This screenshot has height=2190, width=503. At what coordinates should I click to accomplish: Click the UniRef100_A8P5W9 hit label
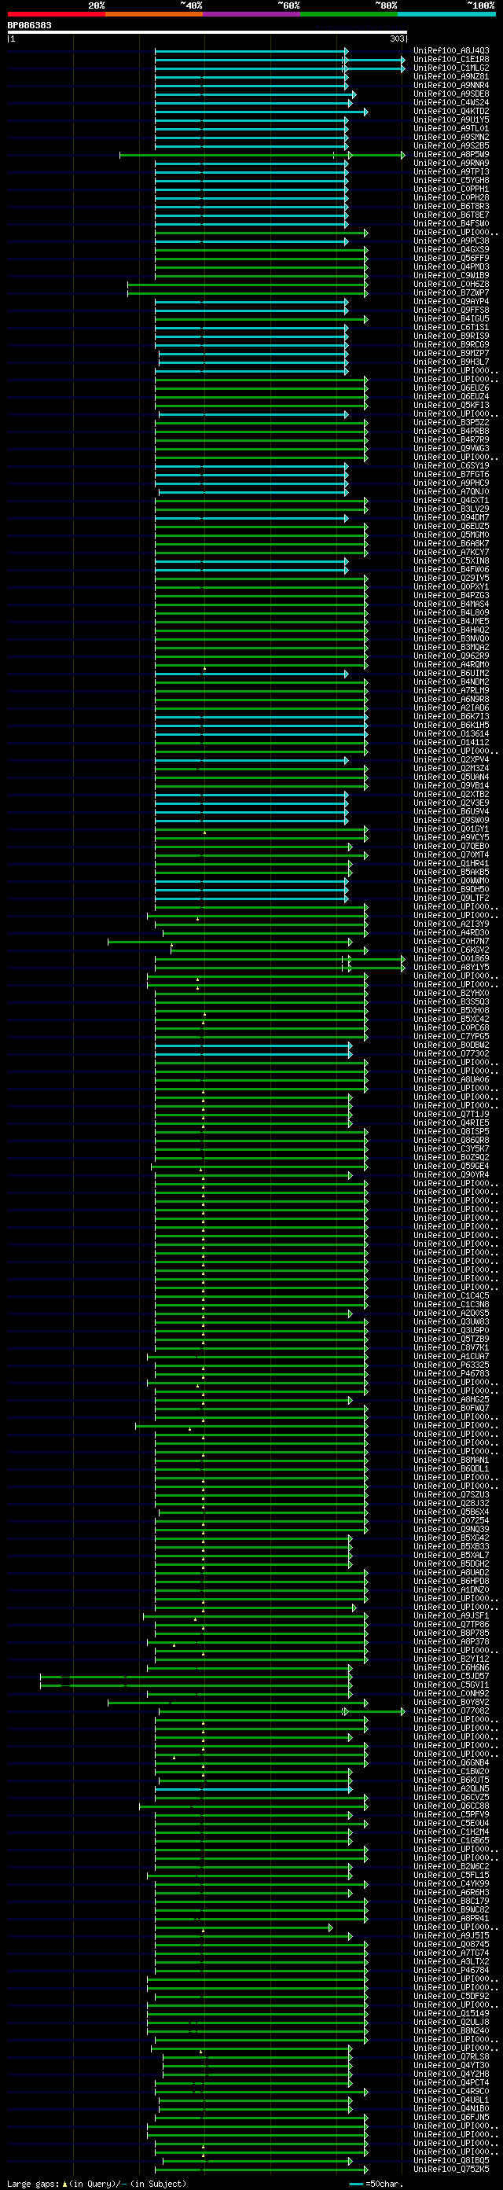451,155
